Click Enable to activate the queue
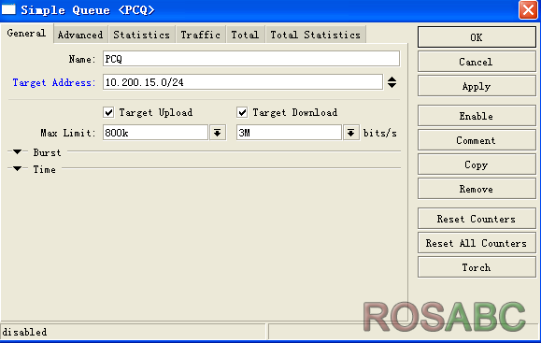 pos(477,116)
